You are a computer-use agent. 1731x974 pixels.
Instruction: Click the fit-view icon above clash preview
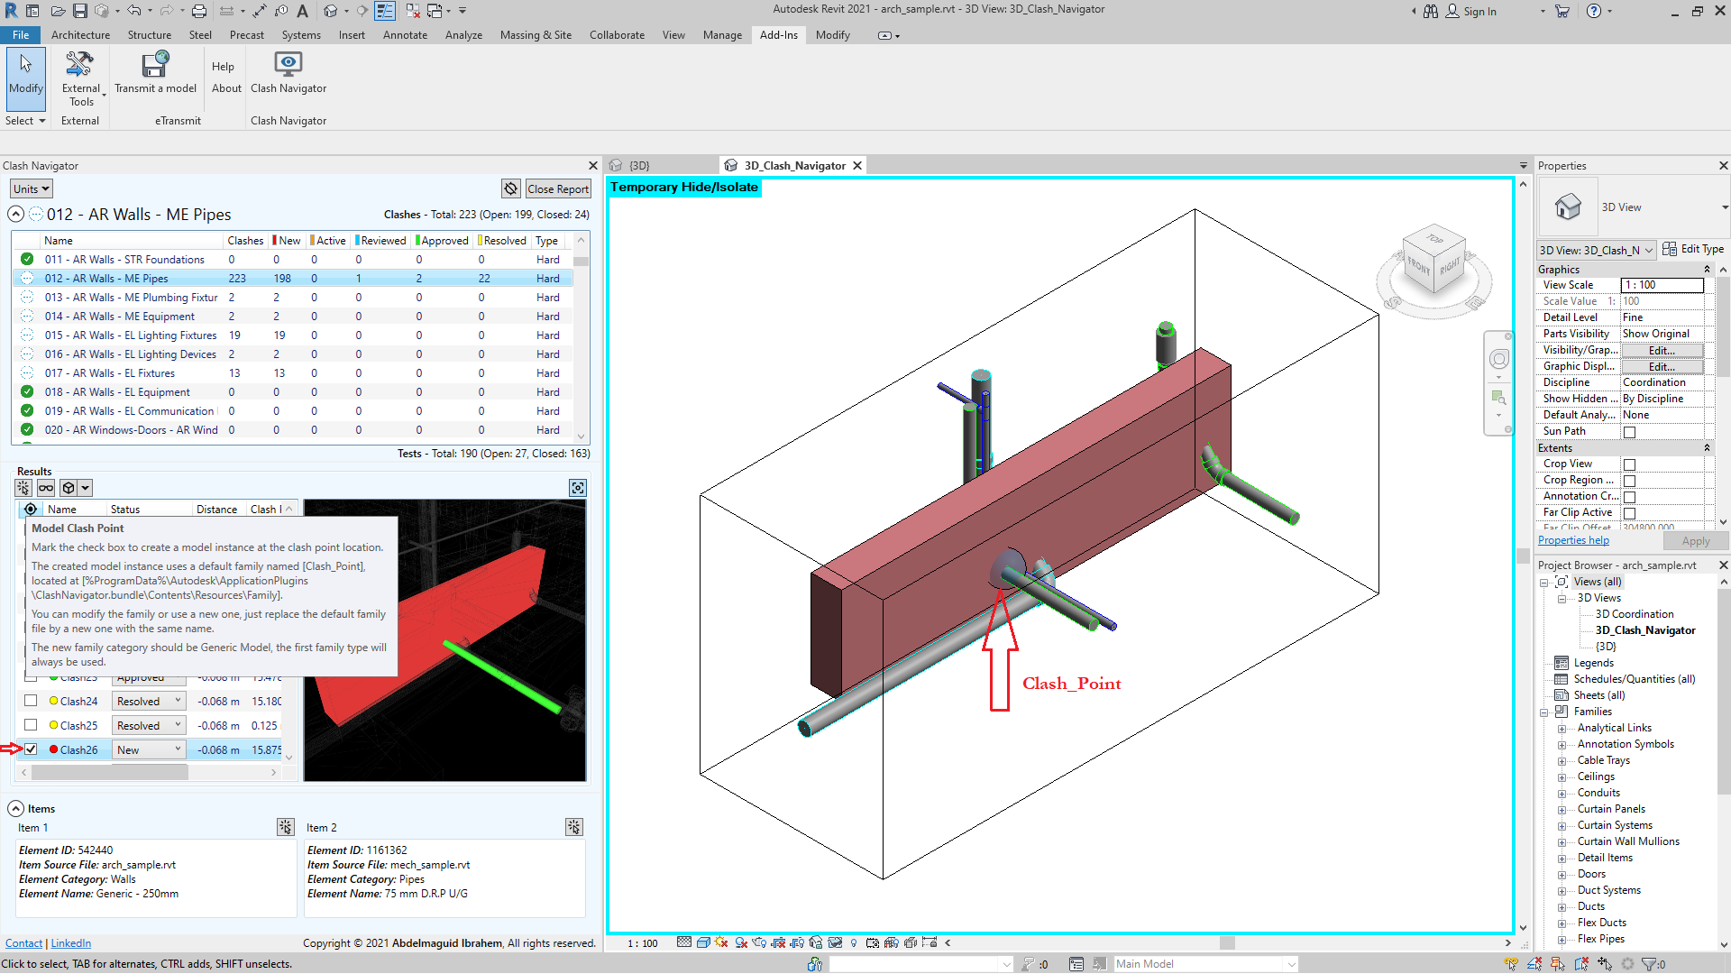[578, 488]
